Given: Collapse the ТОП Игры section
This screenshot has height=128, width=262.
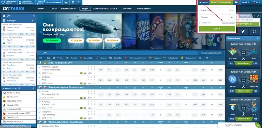Looking at the screenshot, I should tap(33, 21).
